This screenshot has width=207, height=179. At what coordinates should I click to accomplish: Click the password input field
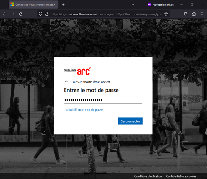click(x=103, y=100)
